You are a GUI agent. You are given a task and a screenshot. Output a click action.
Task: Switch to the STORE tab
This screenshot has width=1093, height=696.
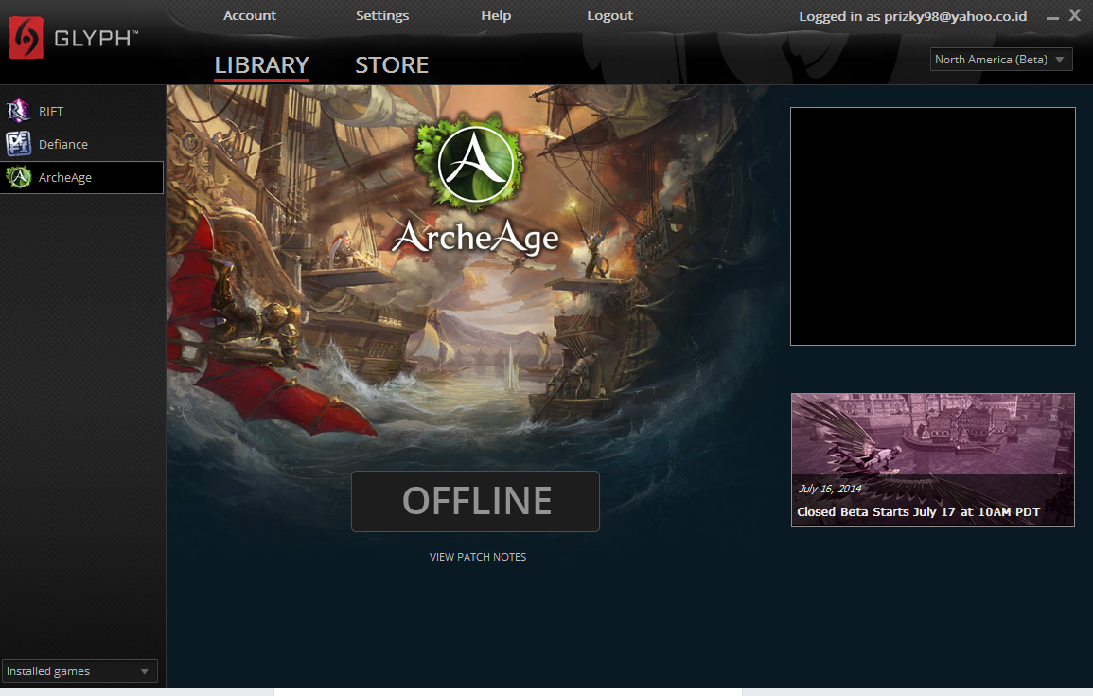pos(392,65)
